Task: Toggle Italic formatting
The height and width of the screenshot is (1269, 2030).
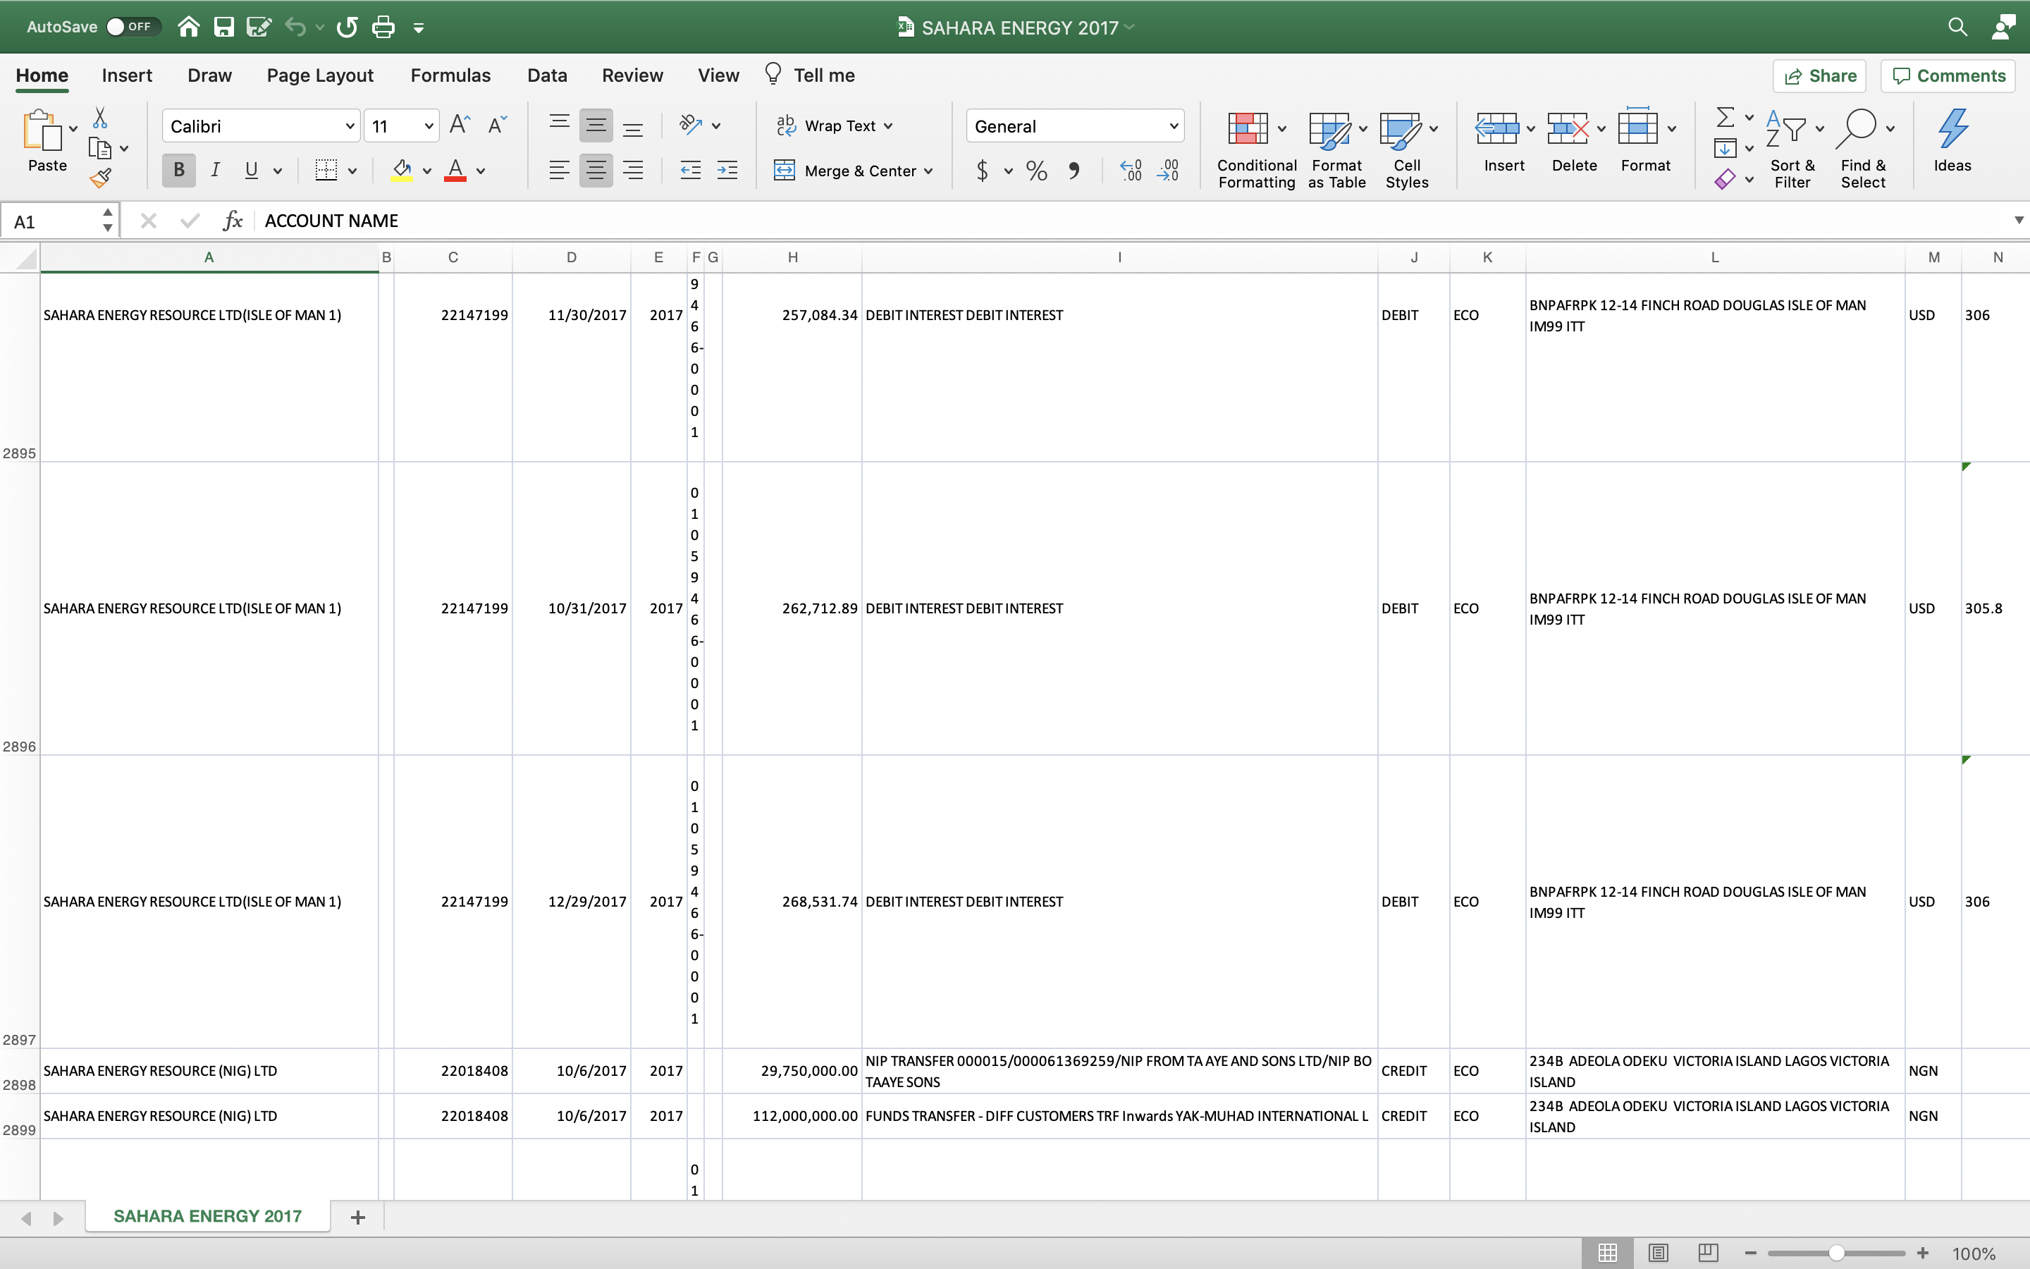Action: point(216,171)
